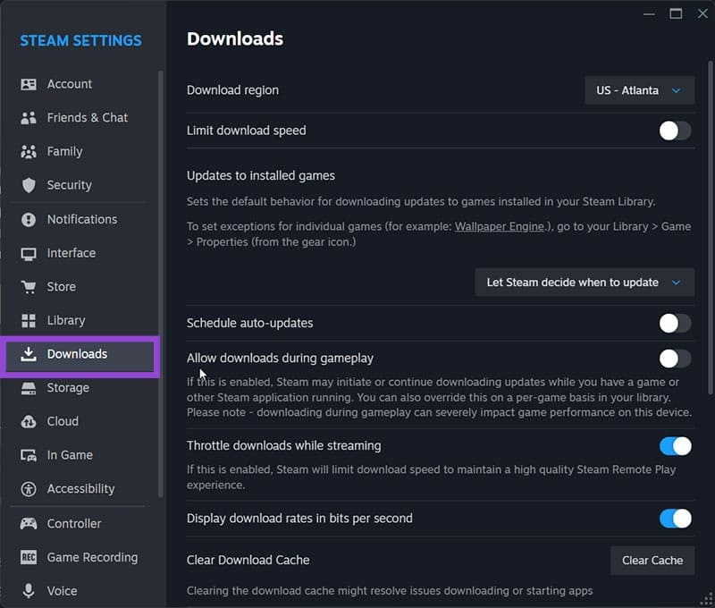Open Friends & Chat settings icon

[30, 118]
